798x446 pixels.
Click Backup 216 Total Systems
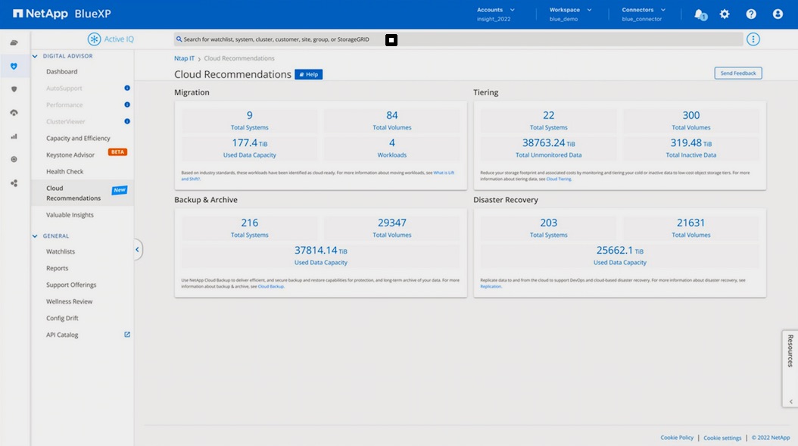[x=249, y=228]
